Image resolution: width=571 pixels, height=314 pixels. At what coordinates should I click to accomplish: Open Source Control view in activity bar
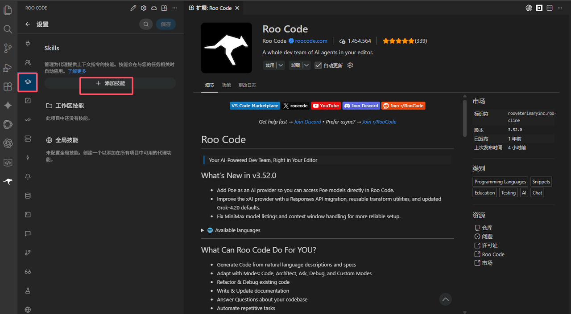8,48
